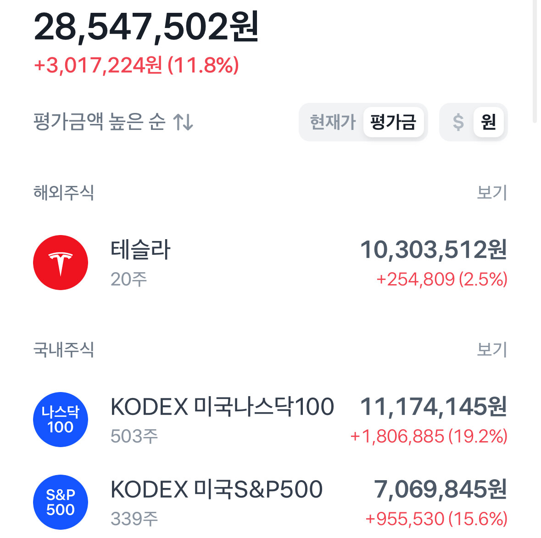Viewport: 541px width, 538px height.
Task: Select the 평가금 (valuation) toggle option
Action: (393, 122)
